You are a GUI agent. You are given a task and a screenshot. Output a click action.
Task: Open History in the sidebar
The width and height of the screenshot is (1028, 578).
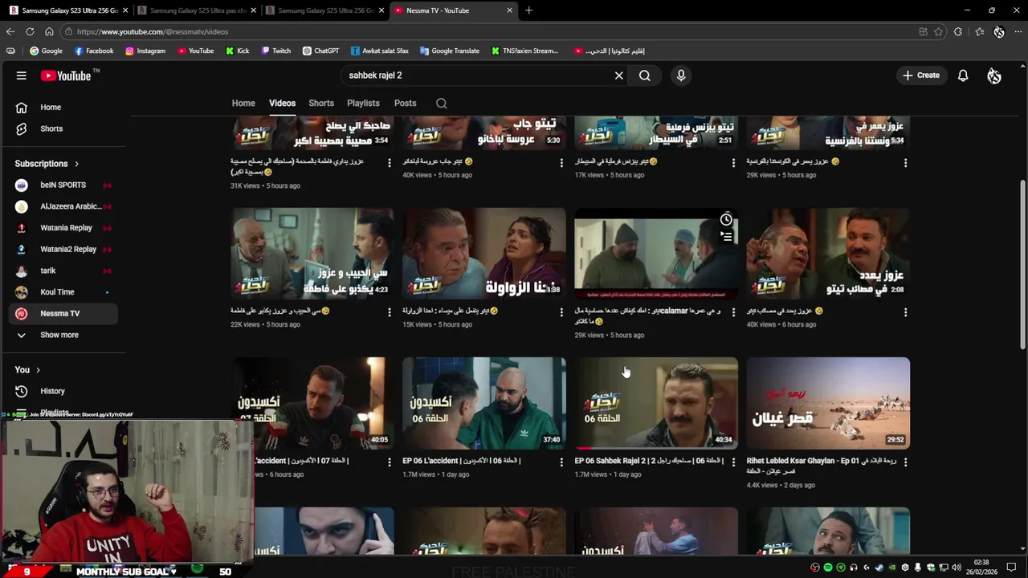[63, 391]
